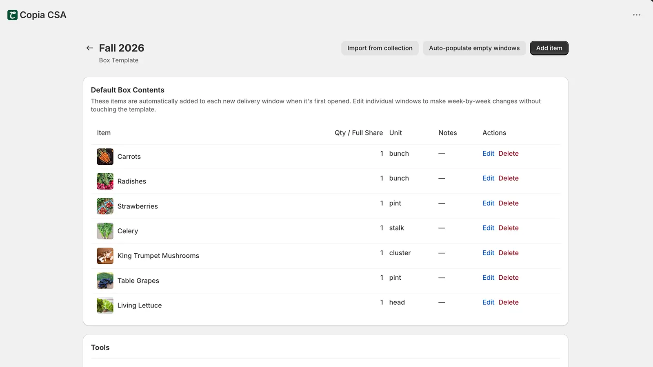Click the Box Template subtitle
653x367 pixels.
point(119,60)
